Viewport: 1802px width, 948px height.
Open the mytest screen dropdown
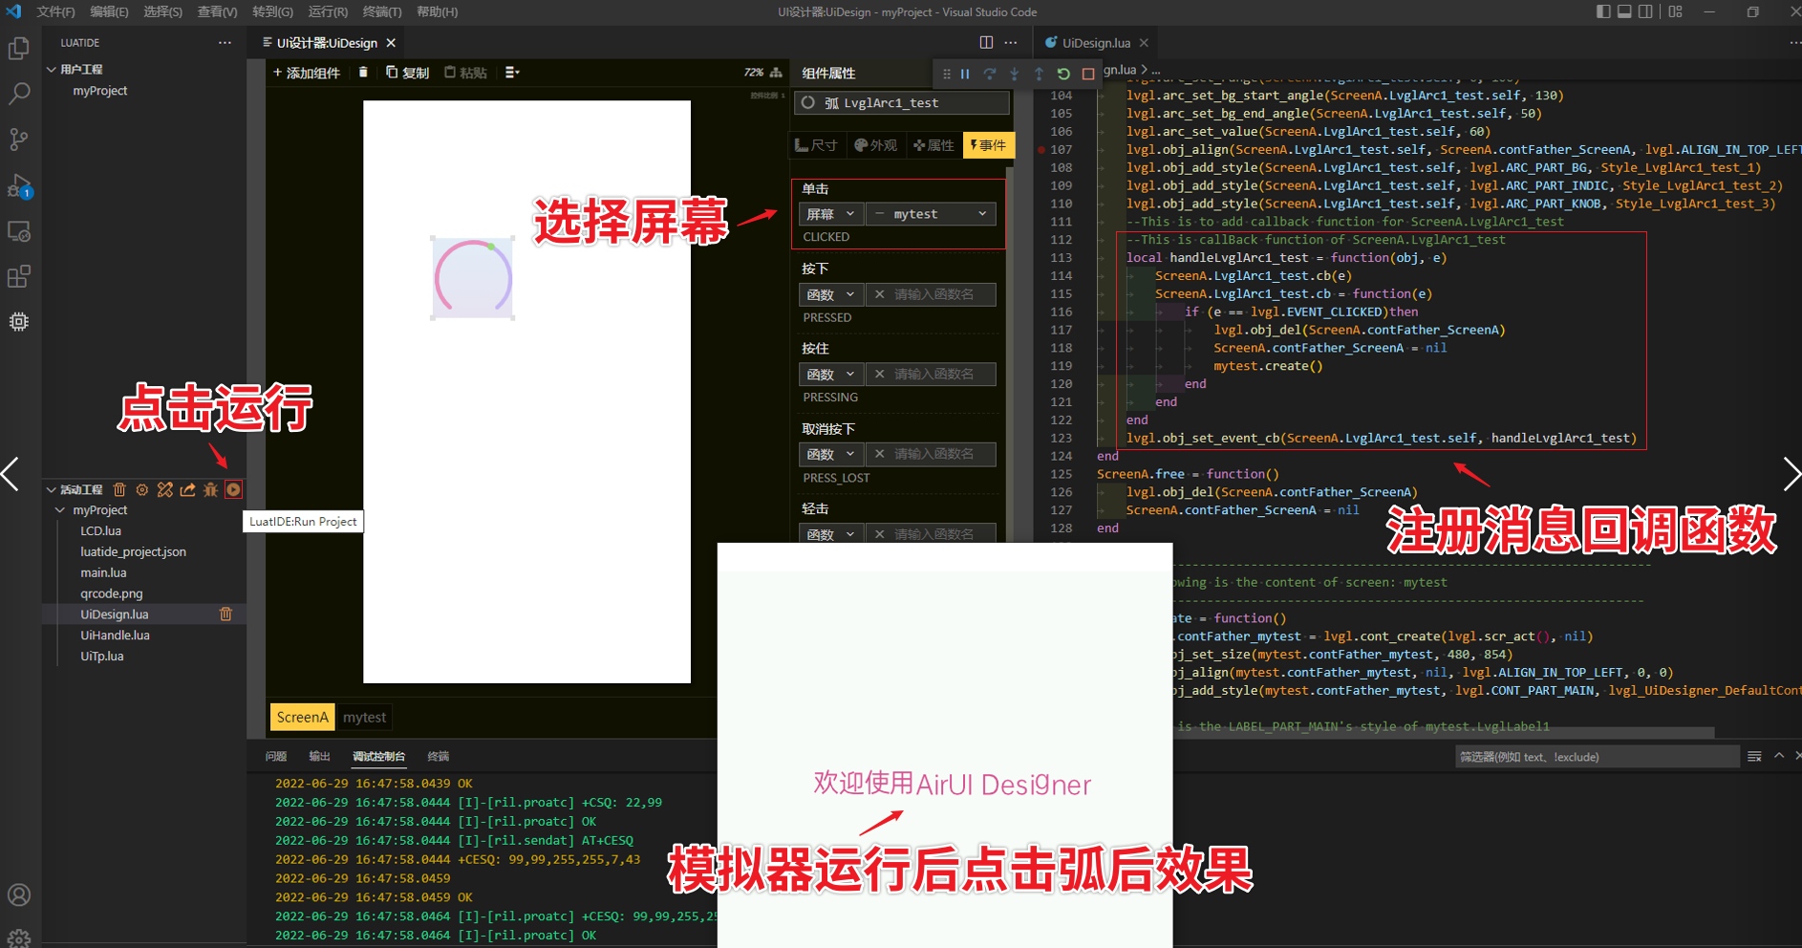click(931, 214)
